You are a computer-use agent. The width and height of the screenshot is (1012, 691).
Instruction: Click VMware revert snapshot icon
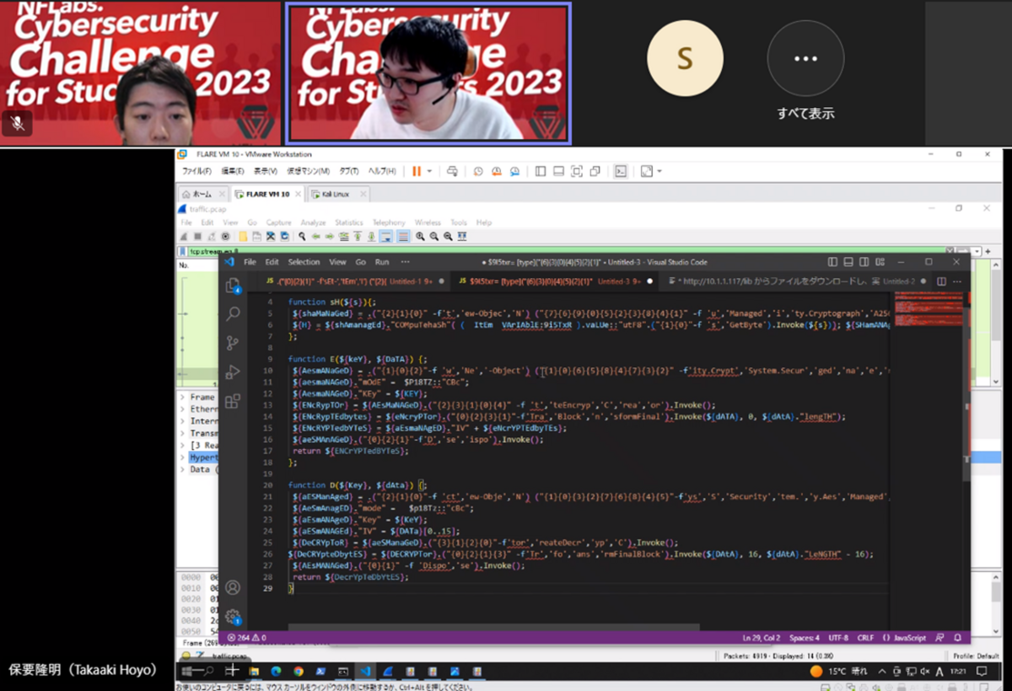[497, 171]
